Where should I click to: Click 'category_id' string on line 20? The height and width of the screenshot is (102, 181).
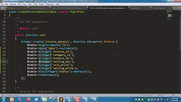point(62,55)
